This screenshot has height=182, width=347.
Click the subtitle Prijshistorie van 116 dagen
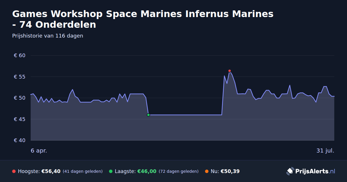click(x=48, y=36)
